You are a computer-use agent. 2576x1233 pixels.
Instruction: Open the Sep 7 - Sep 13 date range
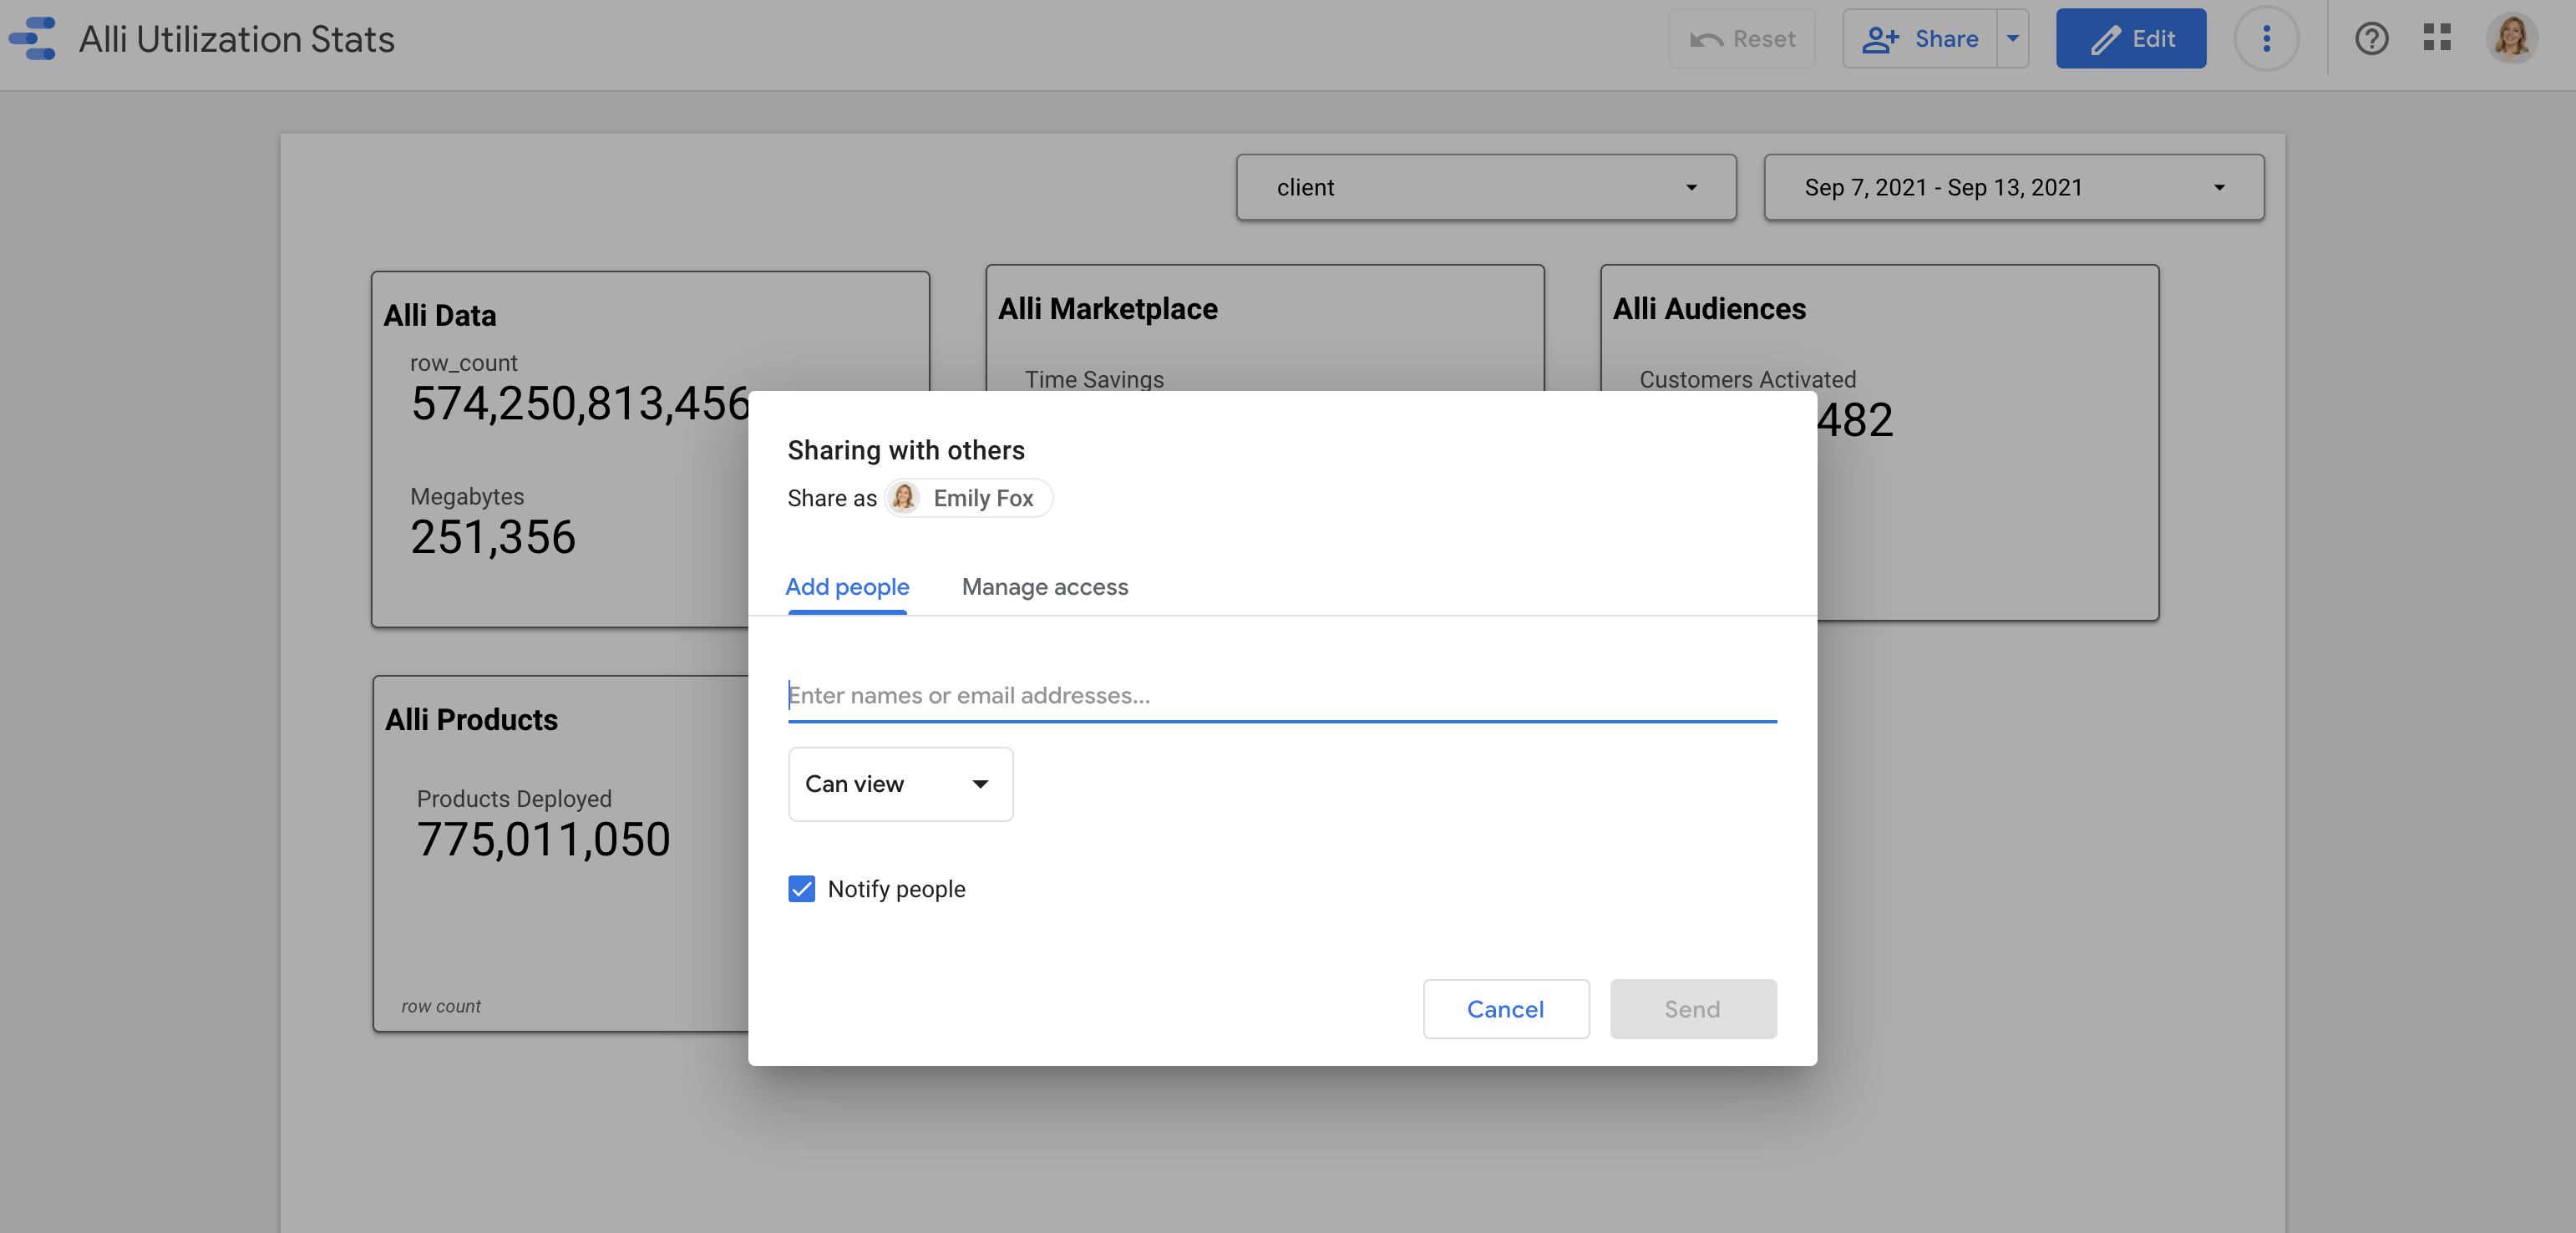[2013, 187]
